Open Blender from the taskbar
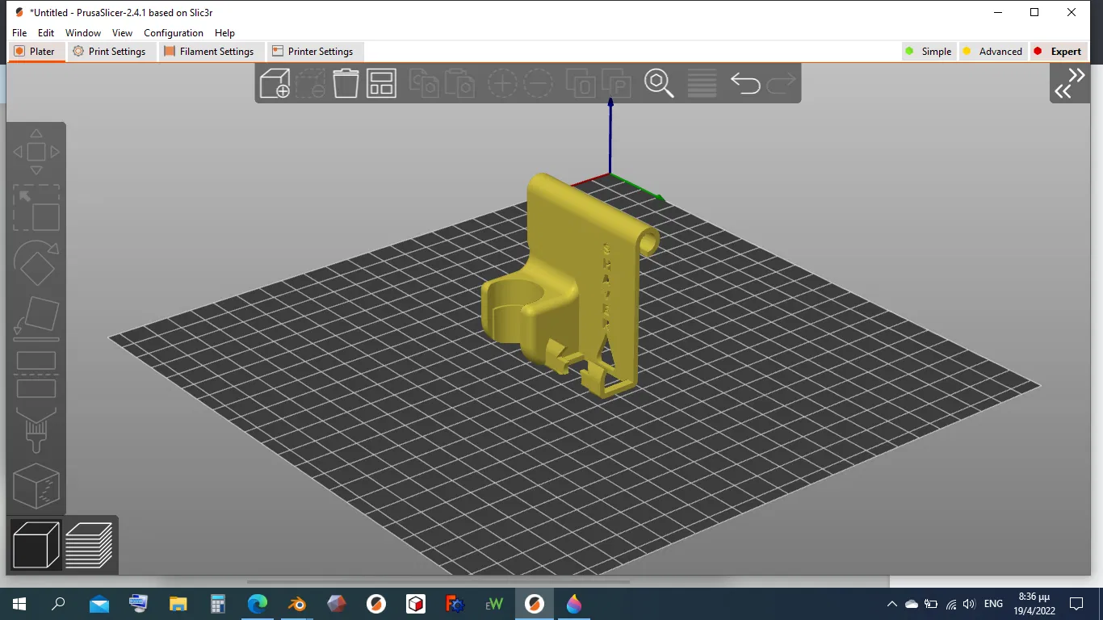This screenshot has width=1103, height=620. pos(297,604)
